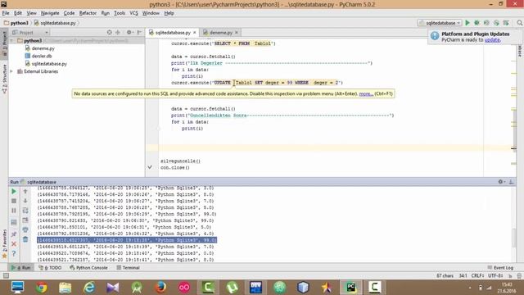
Task: Click the line:column 34:1 indicator
Action: coord(463,276)
